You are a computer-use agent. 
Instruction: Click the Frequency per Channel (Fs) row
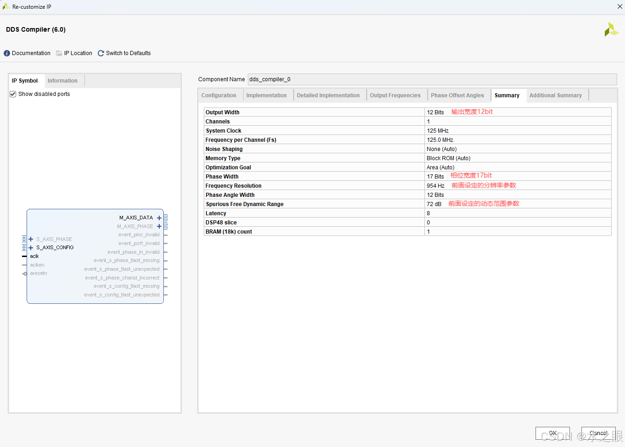[407, 140]
